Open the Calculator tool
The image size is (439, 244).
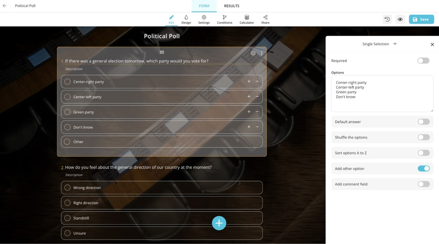(x=247, y=19)
